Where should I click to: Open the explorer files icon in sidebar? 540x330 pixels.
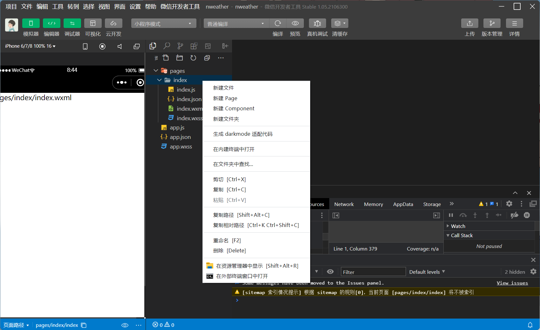coord(153,46)
